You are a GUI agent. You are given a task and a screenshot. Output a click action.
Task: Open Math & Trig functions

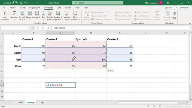point(67,16)
